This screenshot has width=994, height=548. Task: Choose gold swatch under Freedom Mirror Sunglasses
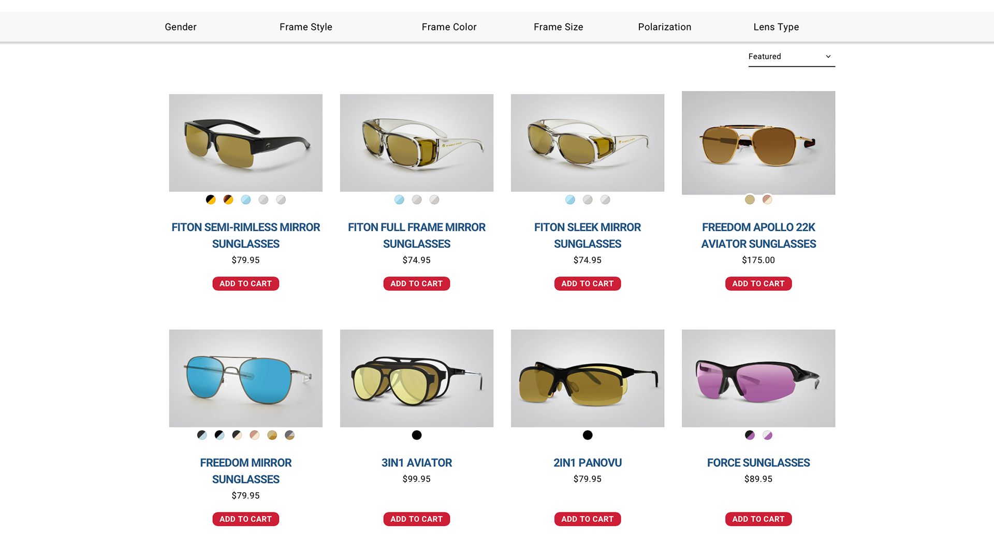tap(272, 435)
